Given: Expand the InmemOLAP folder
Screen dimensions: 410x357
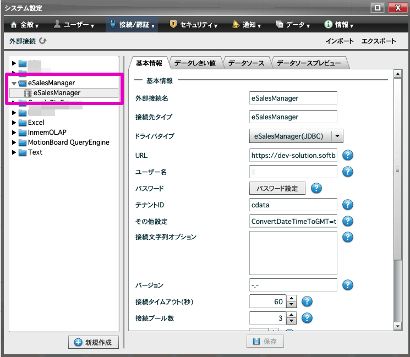Looking at the screenshot, I should (14, 133).
